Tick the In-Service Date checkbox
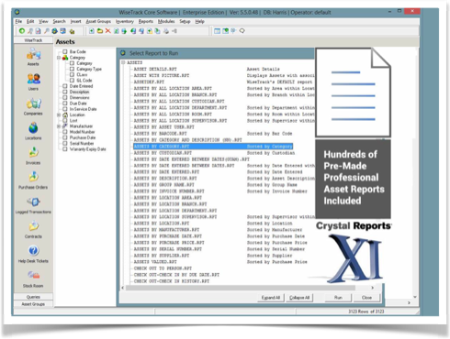The height and width of the screenshot is (339, 450). pyautogui.click(x=65, y=109)
